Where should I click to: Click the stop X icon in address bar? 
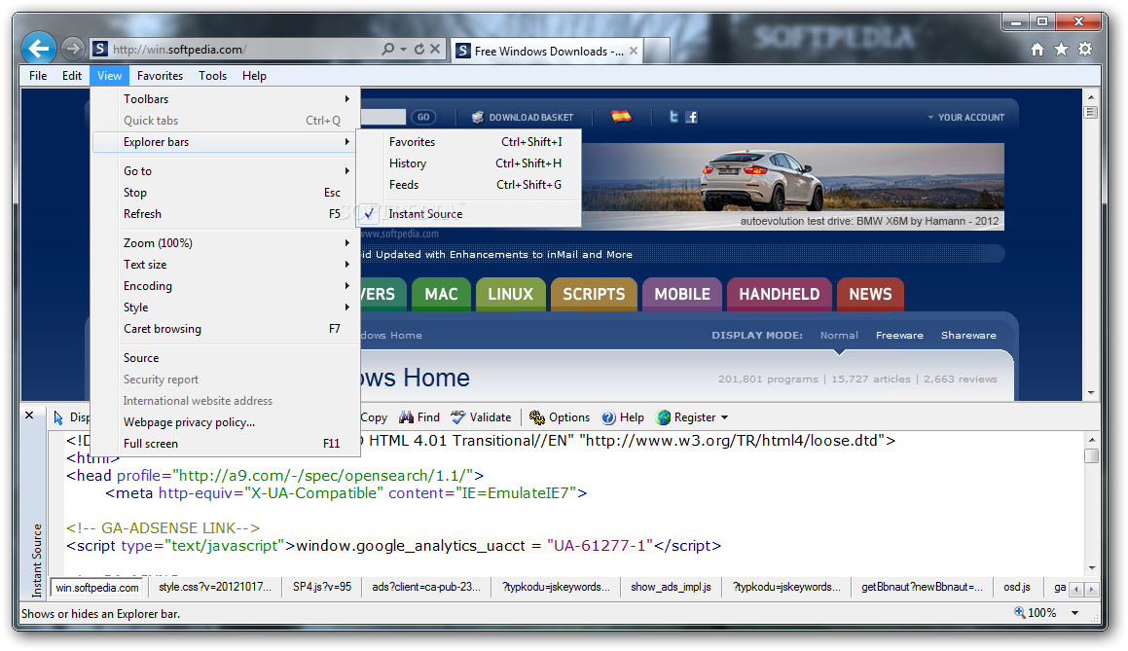coord(435,49)
